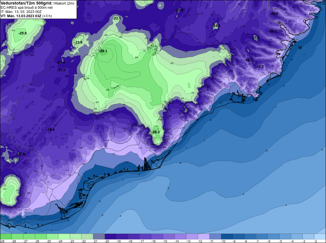Click the green swatch between -29 and -28
Screen dimensions: 326x243
[6, 237]
